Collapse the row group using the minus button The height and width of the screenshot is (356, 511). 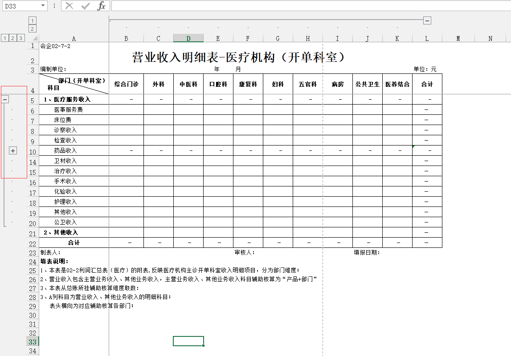(6, 99)
